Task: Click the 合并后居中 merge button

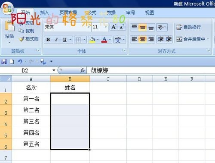Action: (x=193, y=39)
